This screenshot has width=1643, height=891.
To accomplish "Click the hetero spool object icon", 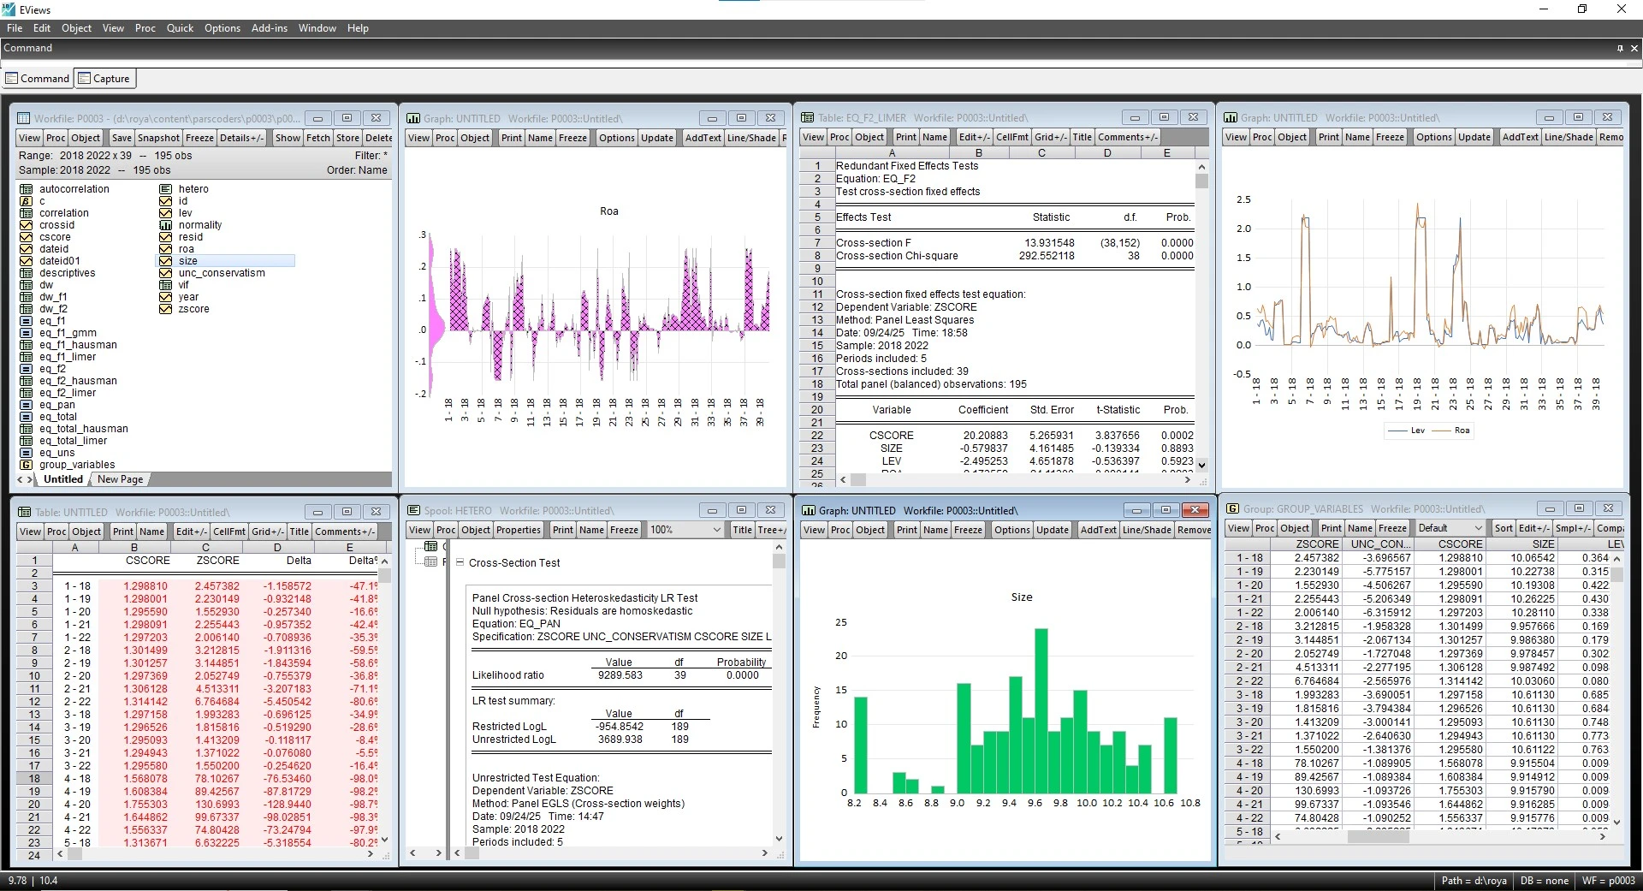I will click(166, 189).
